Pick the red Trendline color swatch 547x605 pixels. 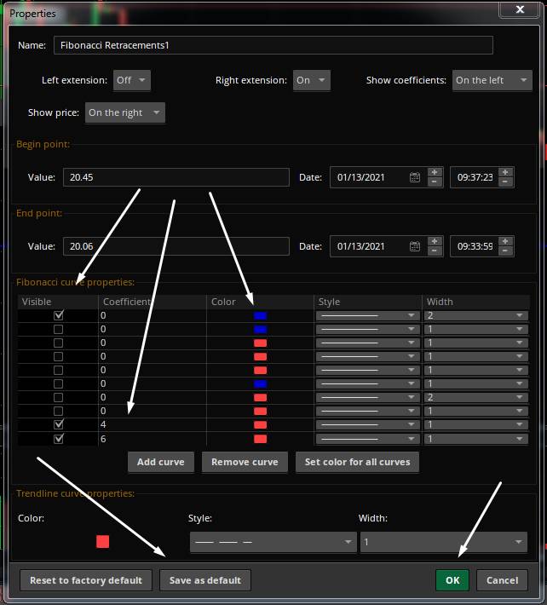[103, 541]
